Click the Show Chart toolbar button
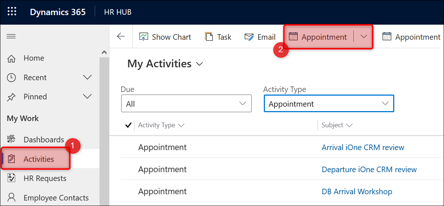This screenshot has height=206, width=444. click(165, 37)
